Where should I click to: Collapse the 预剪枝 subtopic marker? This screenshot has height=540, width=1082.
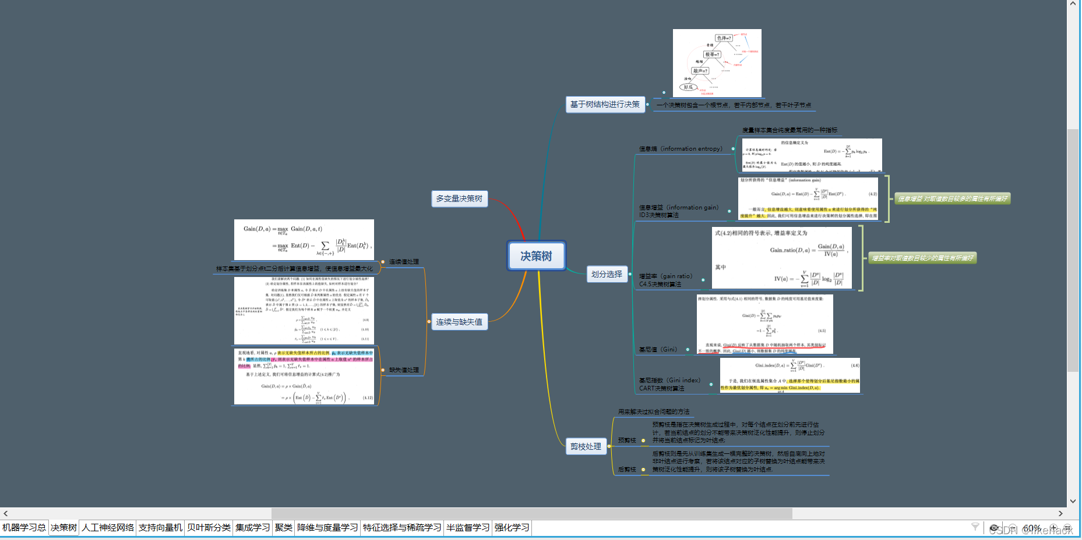tap(643, 440)
